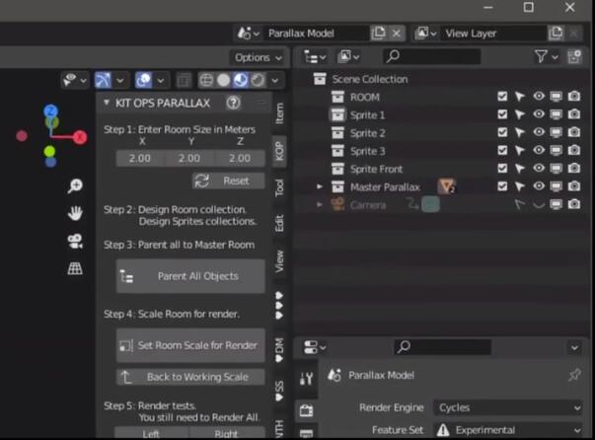
Task: Click the red X axis gizmo
Action: 80,137
